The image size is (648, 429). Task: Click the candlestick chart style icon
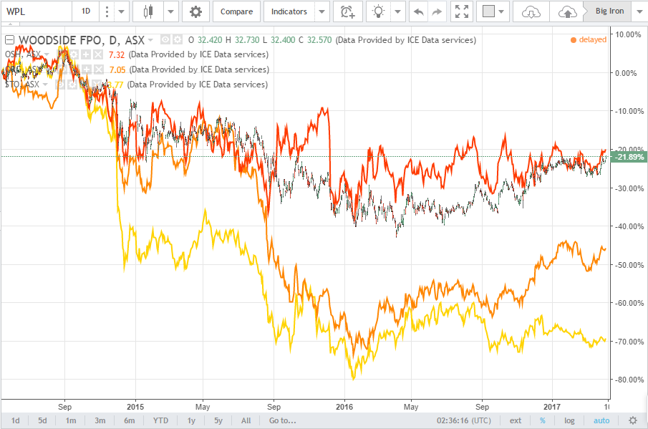point(149,11)
